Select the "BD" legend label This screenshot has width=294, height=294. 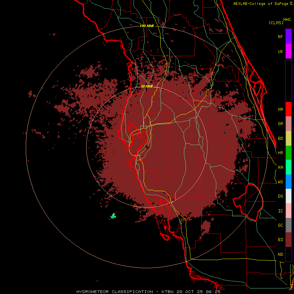tap(281, 139)
